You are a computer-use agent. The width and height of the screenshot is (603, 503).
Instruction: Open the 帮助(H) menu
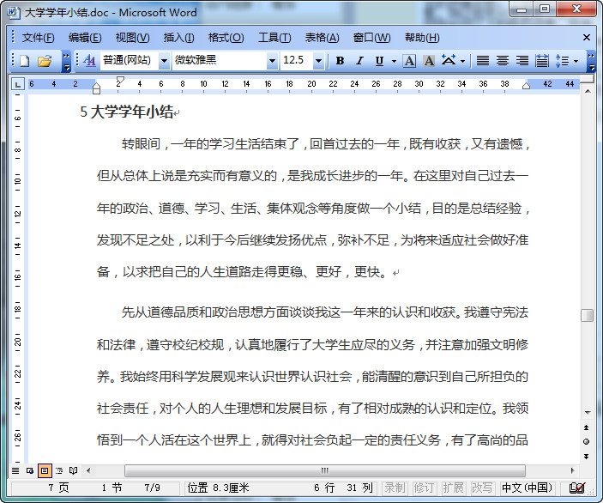[422, 38]
